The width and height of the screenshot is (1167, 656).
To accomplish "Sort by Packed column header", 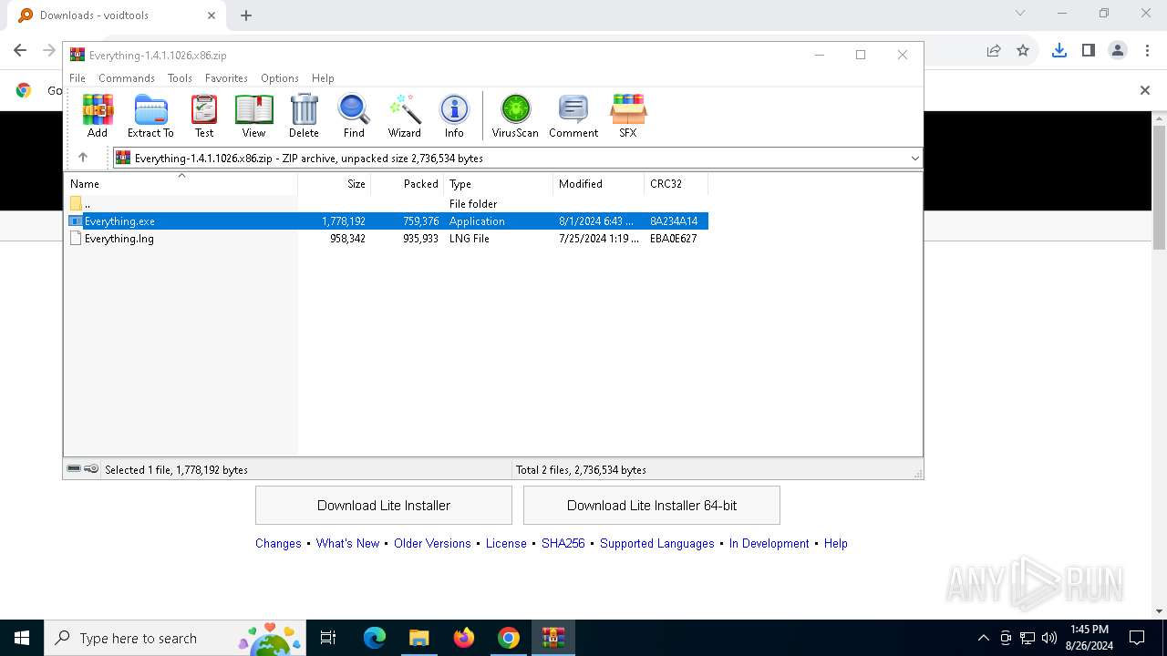I will tap(408, 183).
